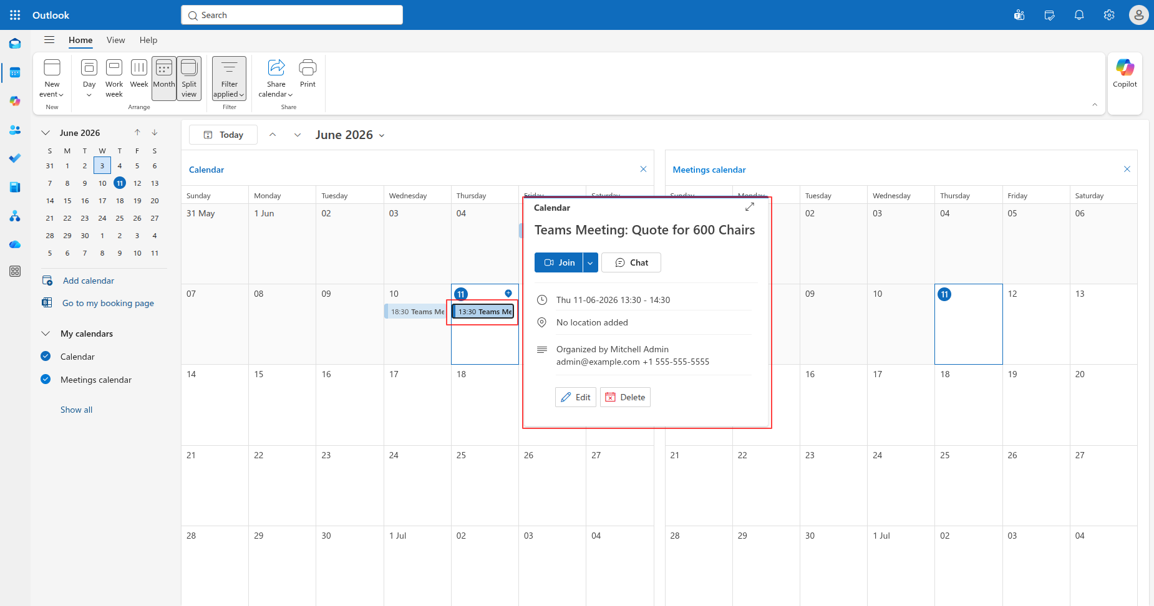Open OneDrive cloud icon in rail

15,244
